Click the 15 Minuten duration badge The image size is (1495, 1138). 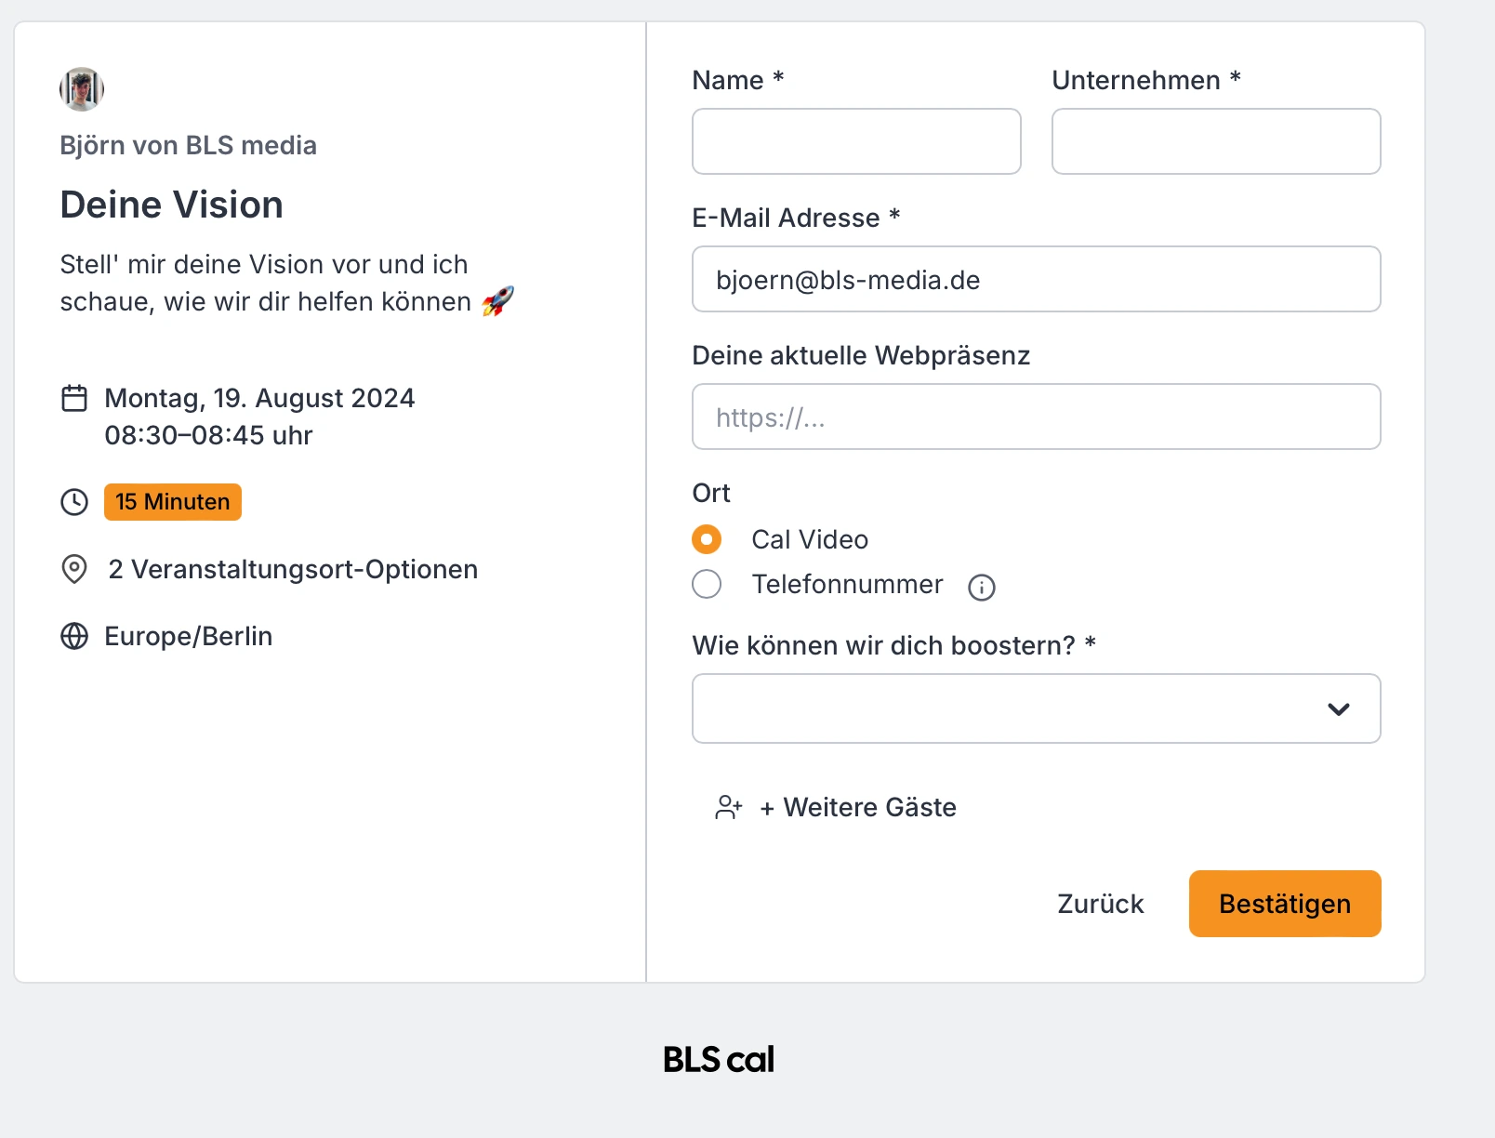[x=172, y=502]
